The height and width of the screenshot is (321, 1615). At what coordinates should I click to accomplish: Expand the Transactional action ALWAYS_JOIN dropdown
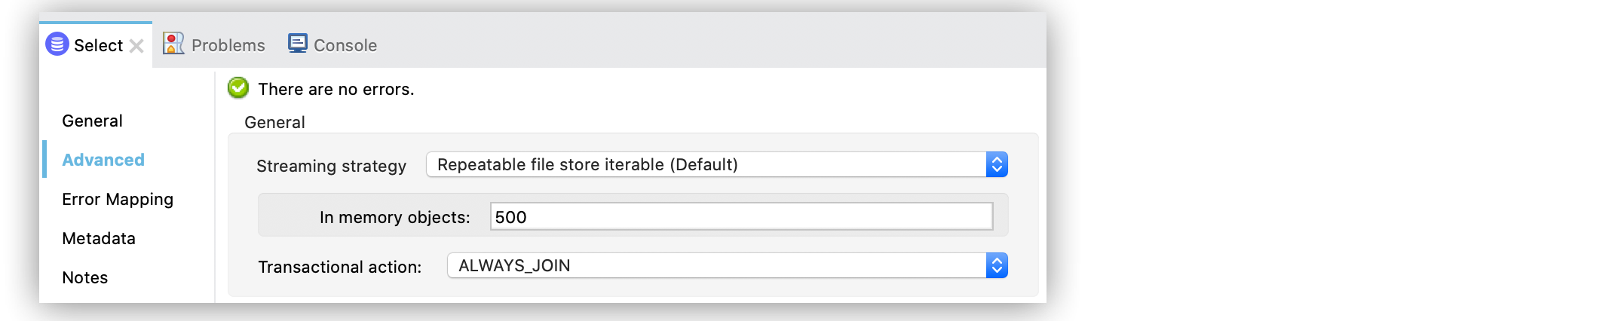click(x=716, y=265)
